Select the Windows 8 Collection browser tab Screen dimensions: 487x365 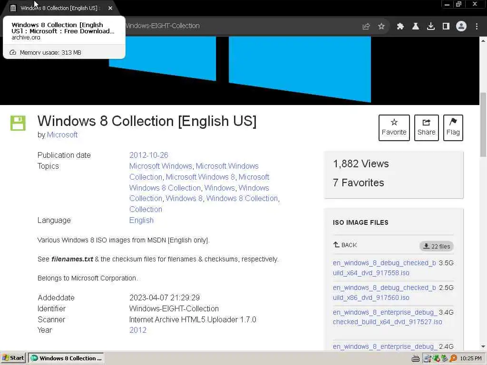click(x=59, y=8)
